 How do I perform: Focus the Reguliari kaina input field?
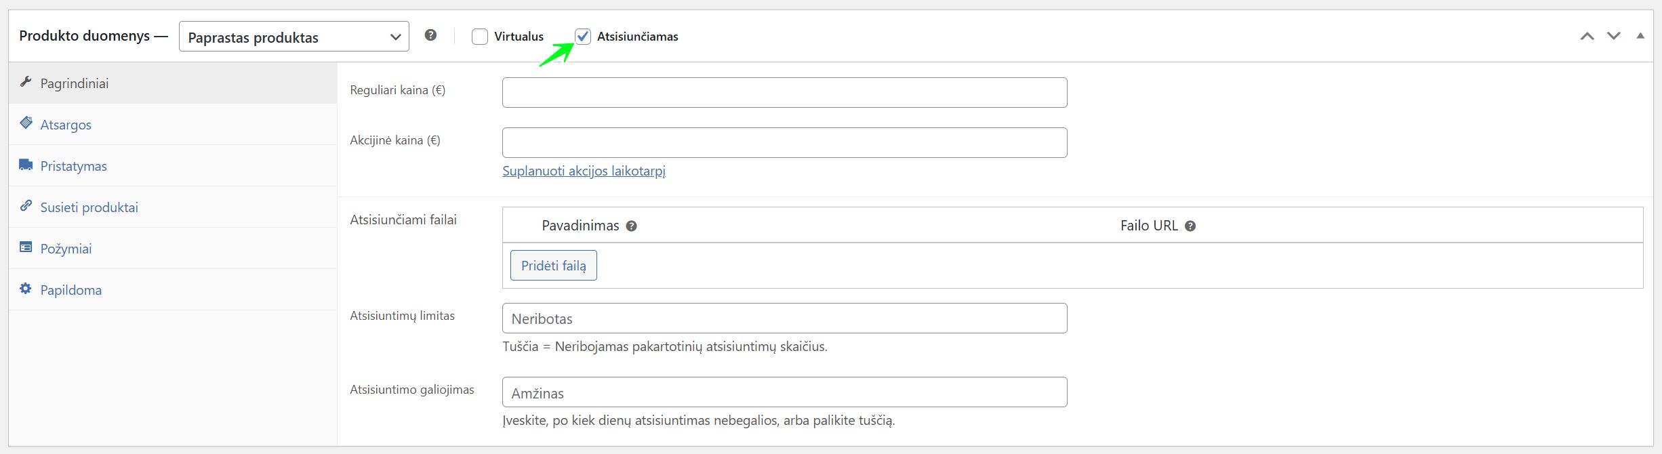(x=784, y=92)
